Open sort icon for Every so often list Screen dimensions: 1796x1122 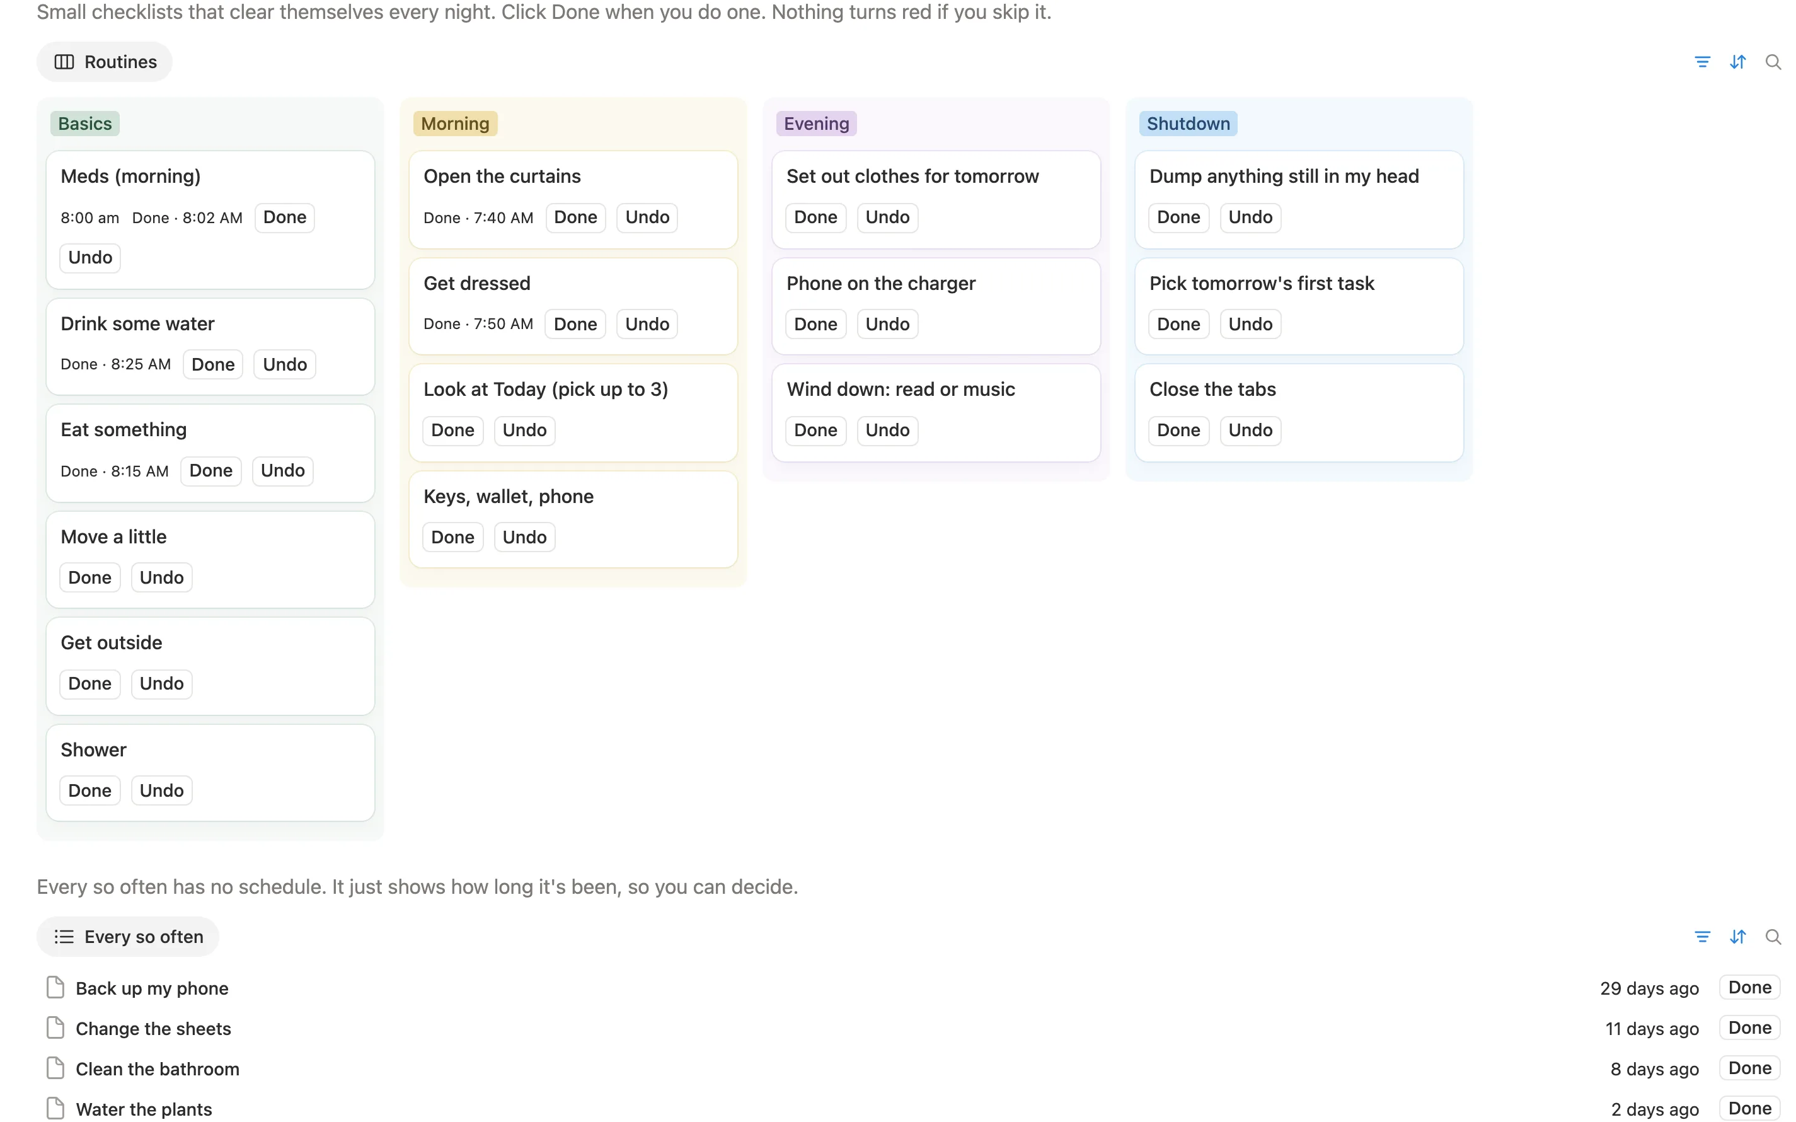pyautogui.click(x=1737, y=937)
